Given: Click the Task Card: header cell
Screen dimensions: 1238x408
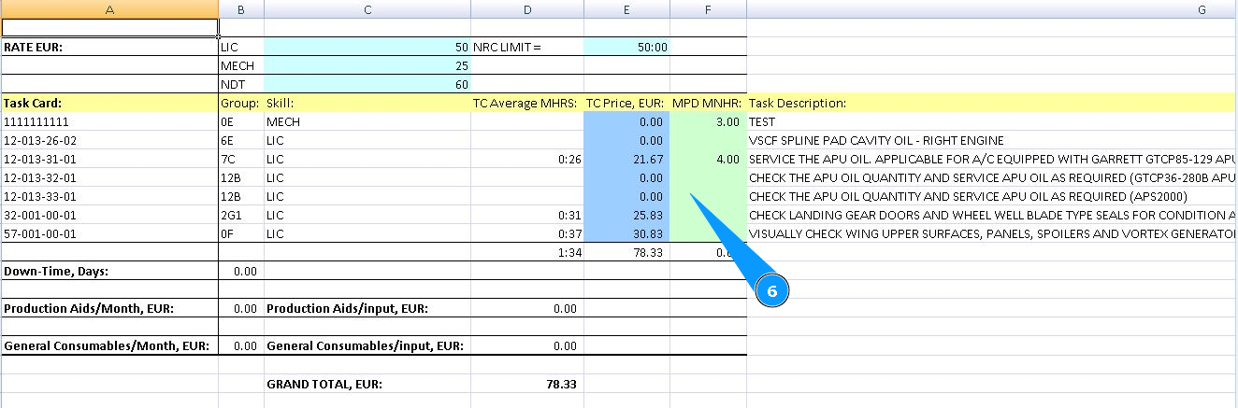Looking at the screenshot, I should tap(109, 103).
